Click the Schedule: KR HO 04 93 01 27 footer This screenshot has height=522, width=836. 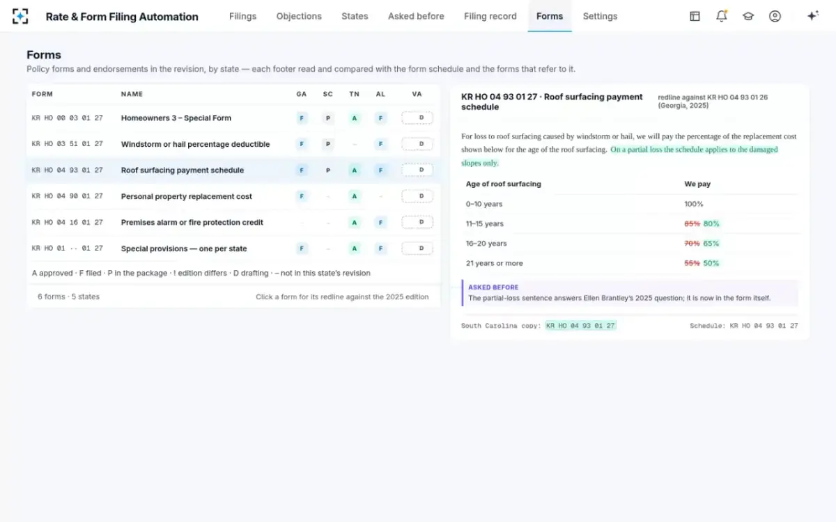(x=744, y=326)
